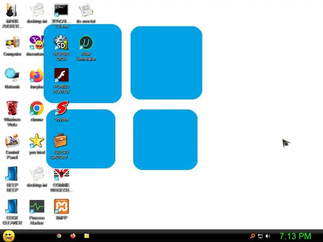
Task: Launch the blue CLEANER shortcut icon
Action: 12,206
